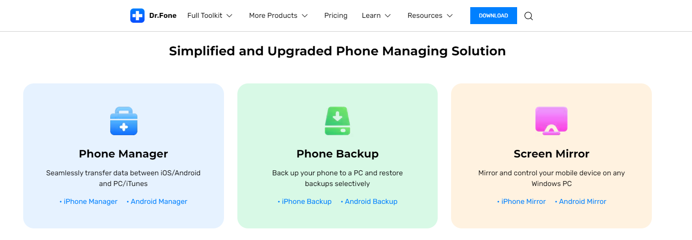
Task: Follow the Android Backup link
Action: click(369, 202)
